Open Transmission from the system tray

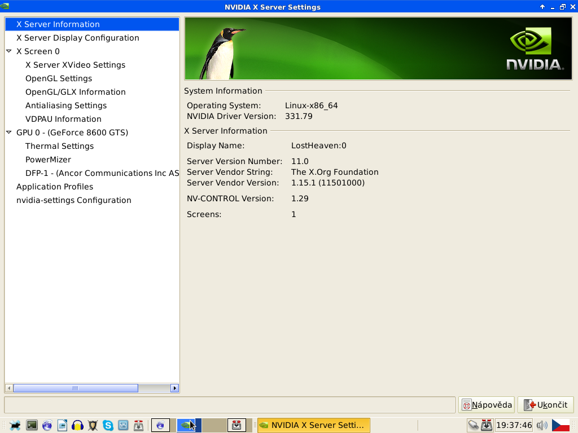(487, 425)
